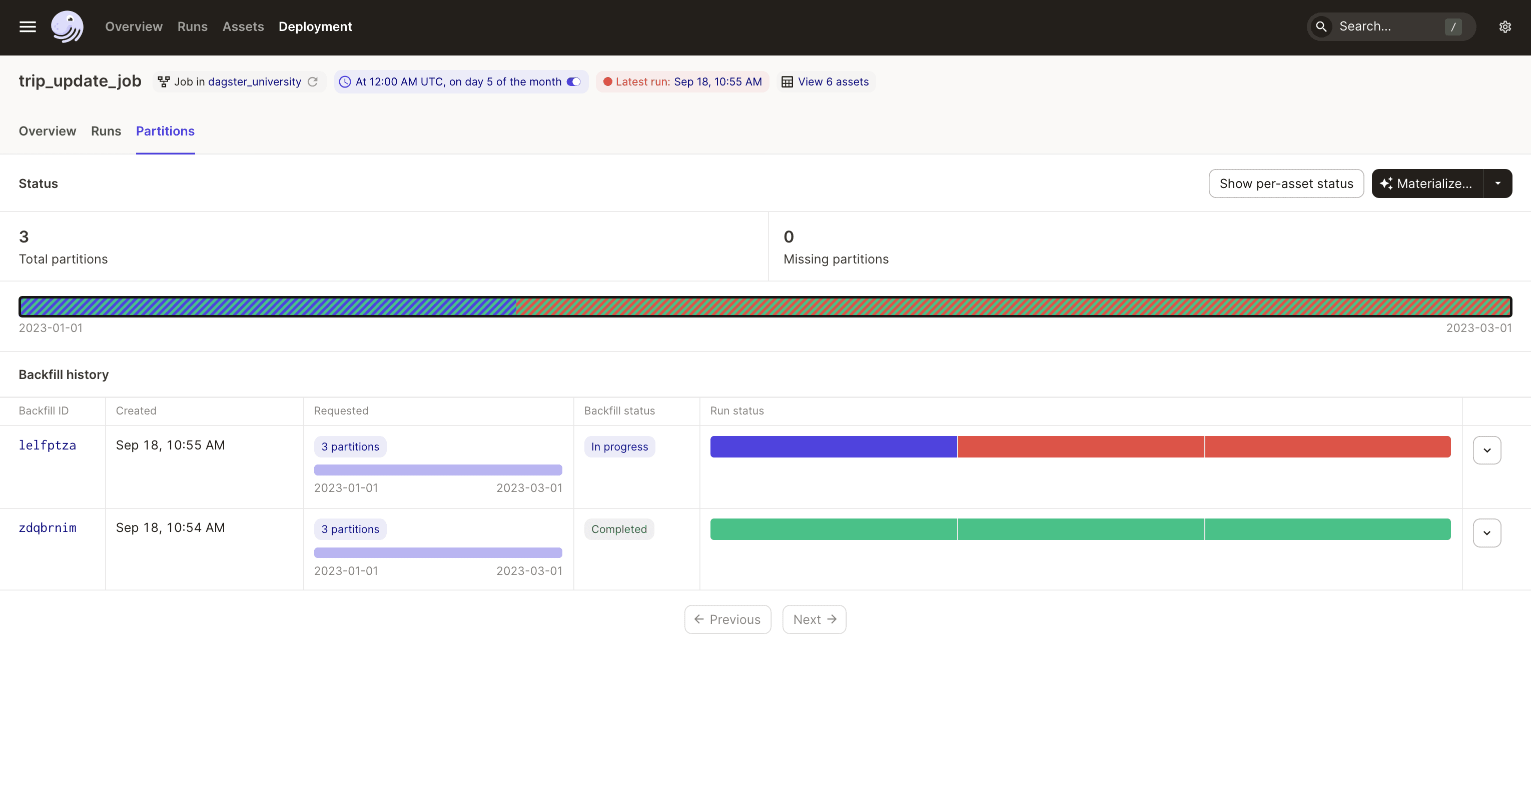Image resolution: width=1531 pixels, height=812 pixels.
Task: Open the user settings gear
Action: point(1505,26)
